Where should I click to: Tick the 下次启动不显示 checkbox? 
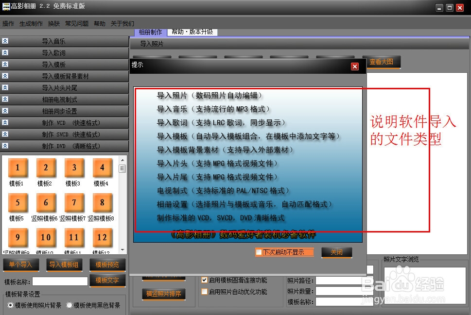(x=258, y=252)
